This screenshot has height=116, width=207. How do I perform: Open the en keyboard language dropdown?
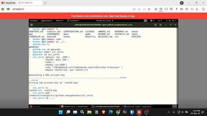pyautogui.click(x=160, y=21)
